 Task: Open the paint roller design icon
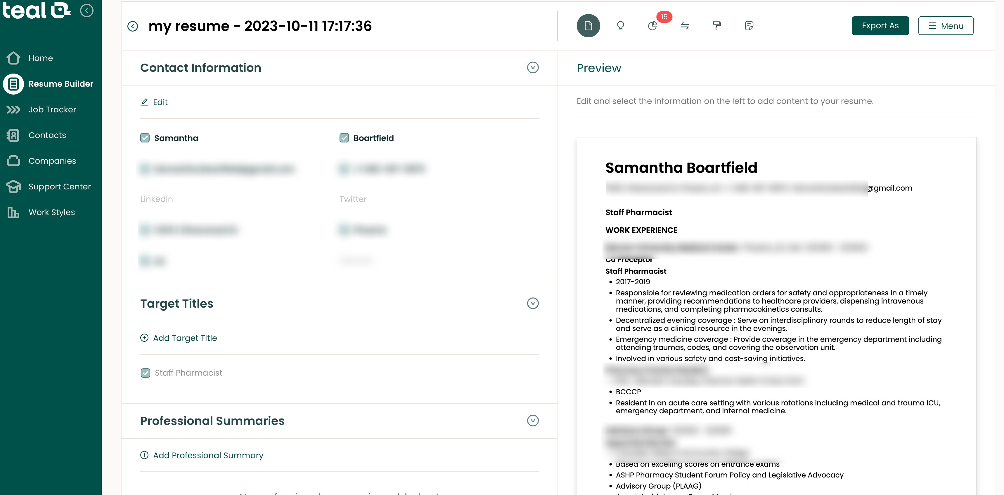coord(717,26)
